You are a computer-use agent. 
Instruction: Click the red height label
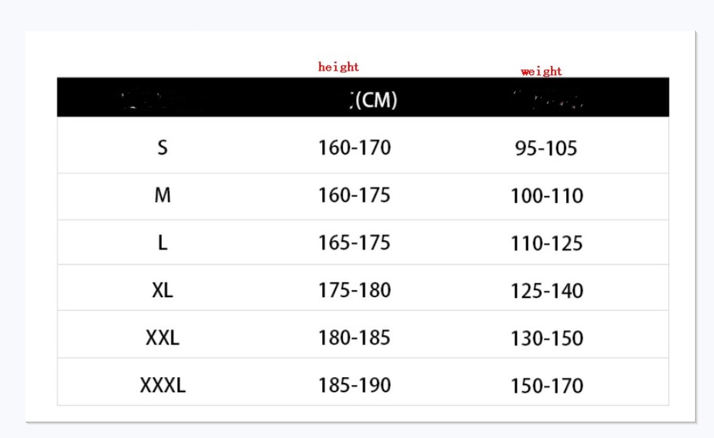pyautogui.click(x=338, y=67)
